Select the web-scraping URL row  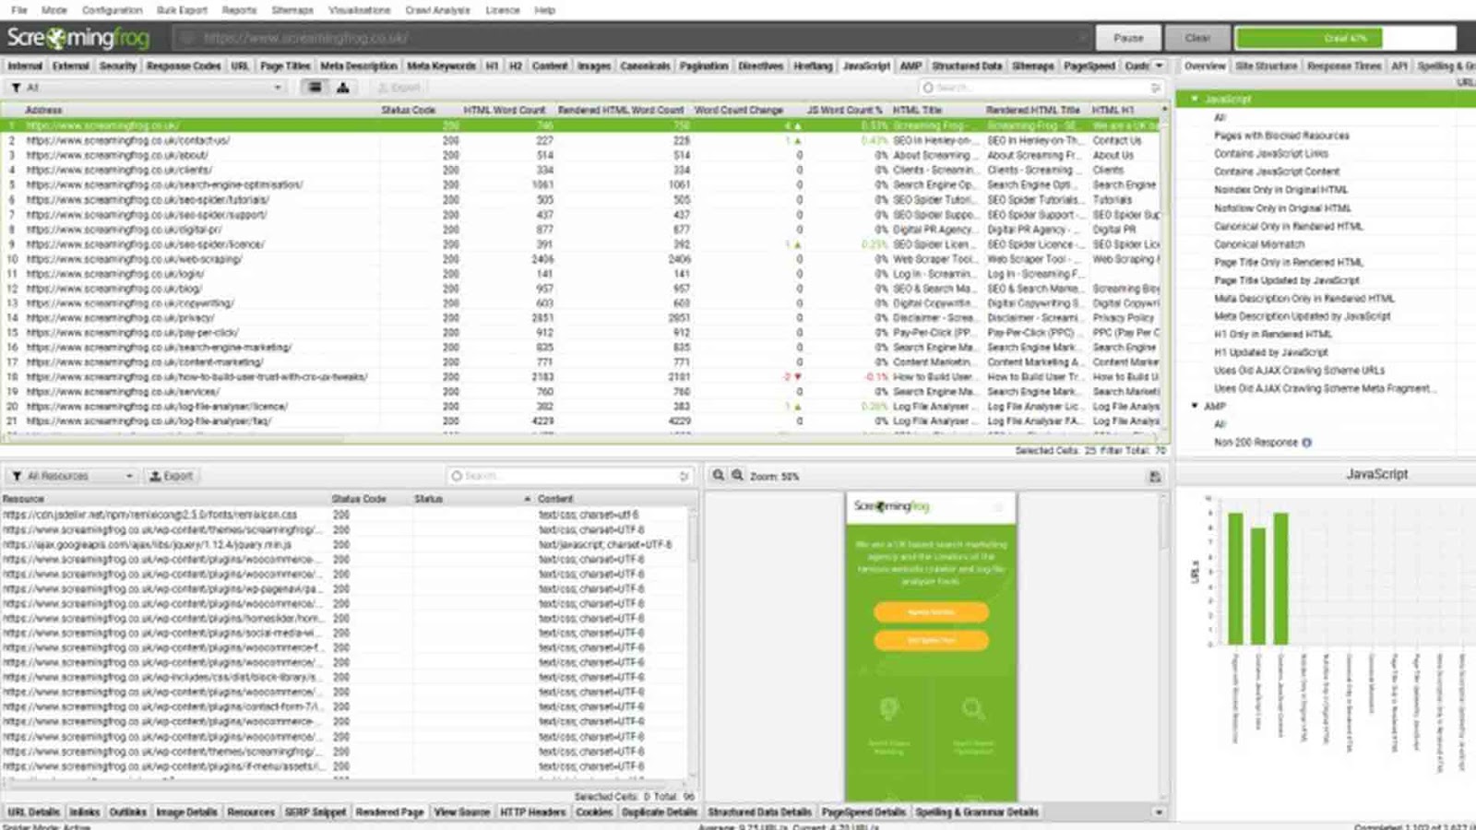(581, 259)
